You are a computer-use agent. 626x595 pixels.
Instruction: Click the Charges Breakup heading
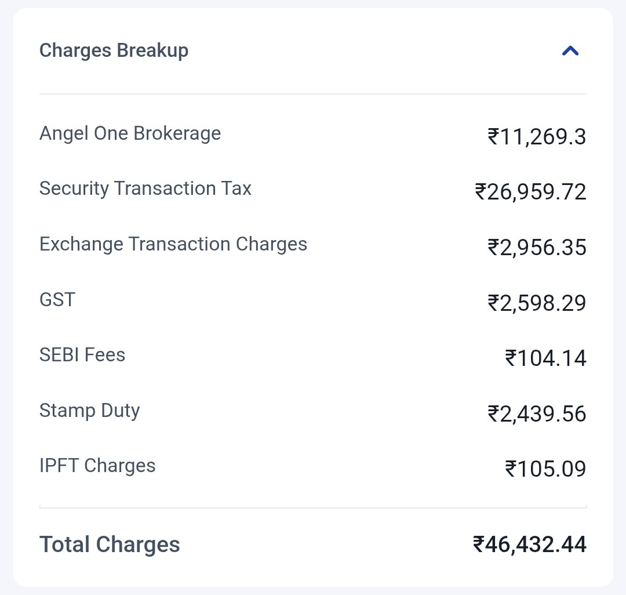[x=114, y=50]
